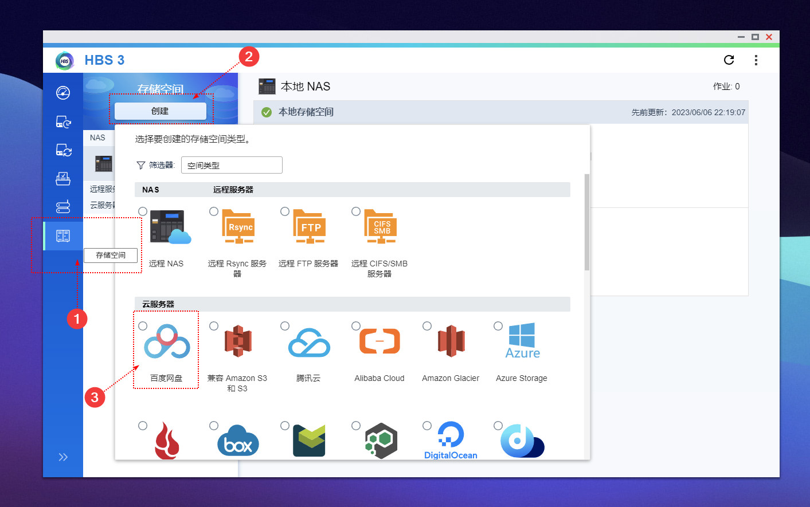Open the Backup & Restore sidebar icon
Image resolution: width=810 pixels, height=507 pixels.
pos(63,121)
